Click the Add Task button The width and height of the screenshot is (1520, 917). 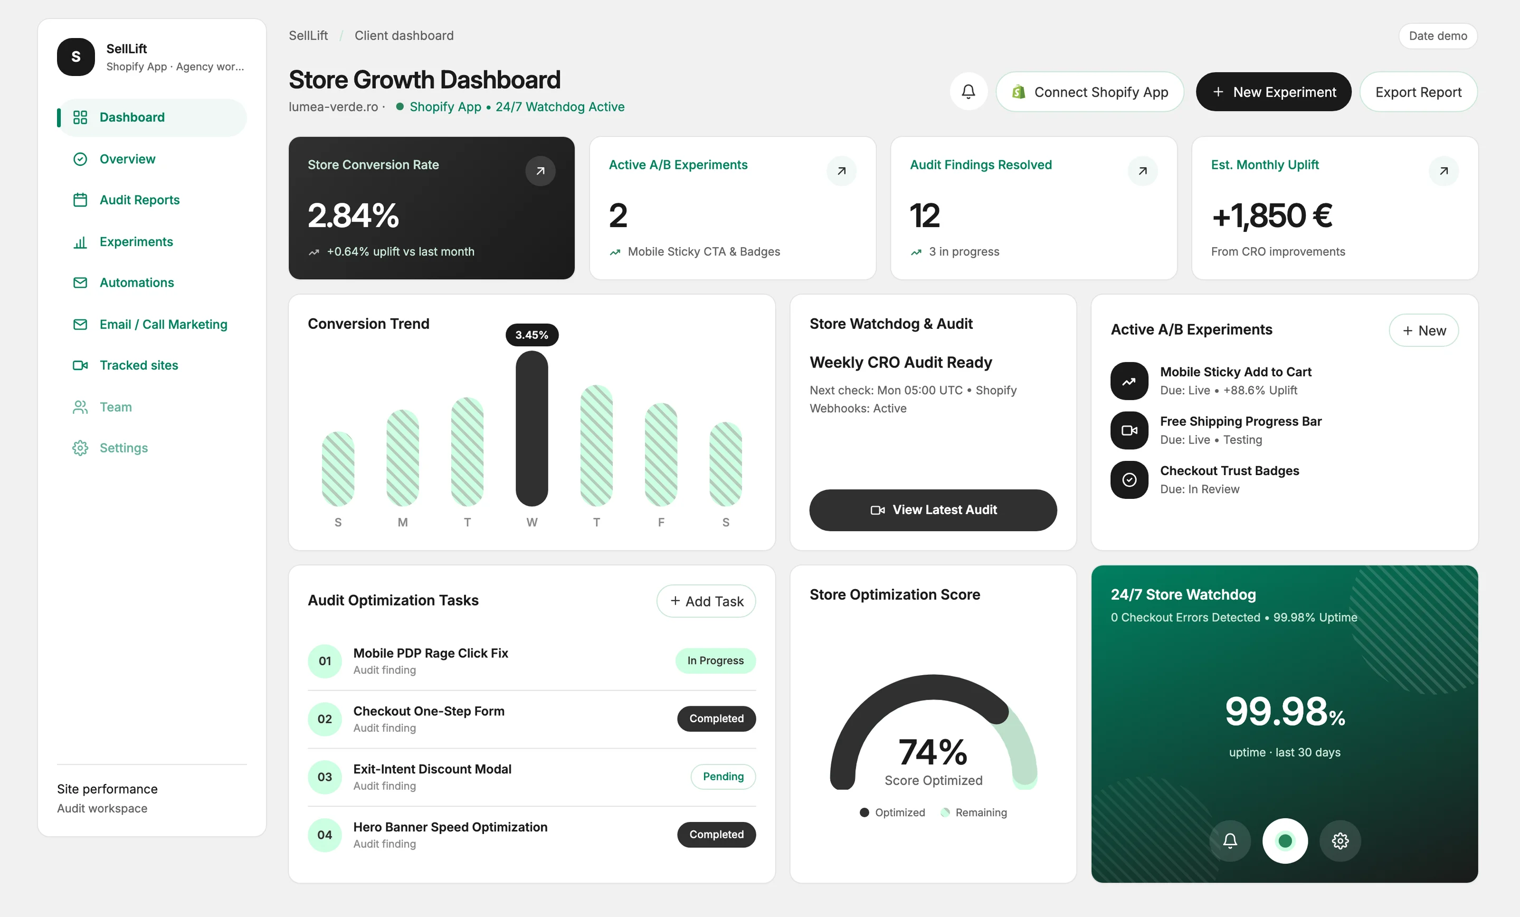click(706, 601)
